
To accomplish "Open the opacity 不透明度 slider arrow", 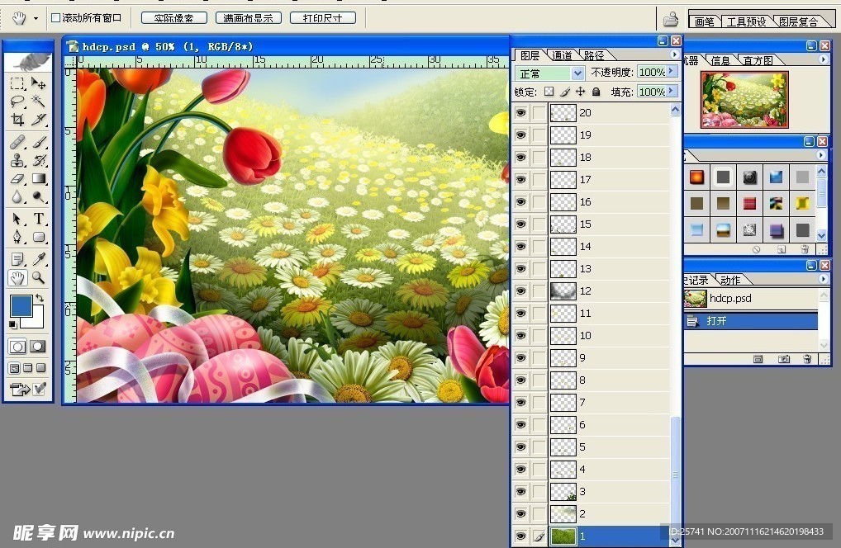I will (x=672, y=72).
